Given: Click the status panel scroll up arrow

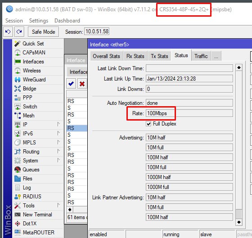Looking at the screenshot, I should pyautogui.click(x=239, y=67).
